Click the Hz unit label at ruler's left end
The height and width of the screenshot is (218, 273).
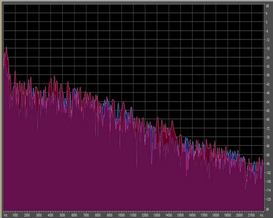point(5,215)
